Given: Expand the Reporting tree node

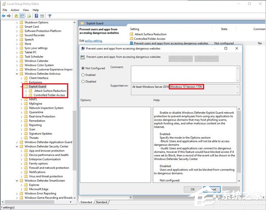Looking at the screenshot, I should coord(21,125).
